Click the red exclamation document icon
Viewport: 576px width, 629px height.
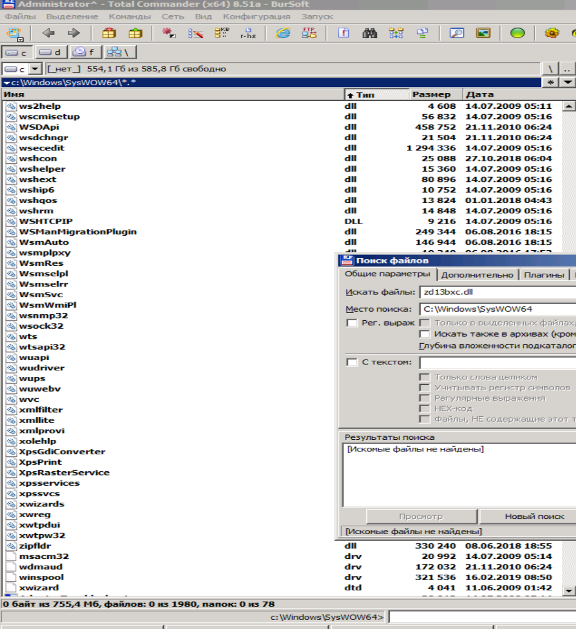tap(343, 33)
